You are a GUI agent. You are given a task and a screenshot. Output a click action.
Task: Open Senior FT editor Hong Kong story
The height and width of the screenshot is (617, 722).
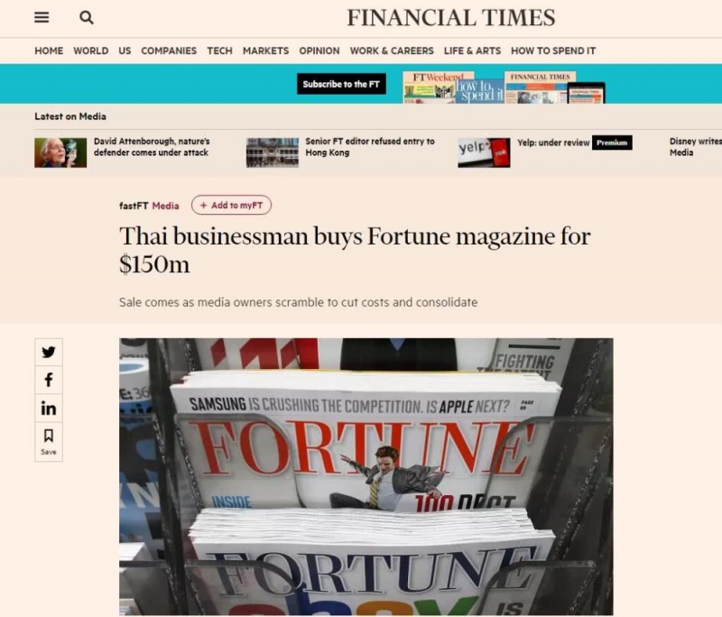pos(369,147)
